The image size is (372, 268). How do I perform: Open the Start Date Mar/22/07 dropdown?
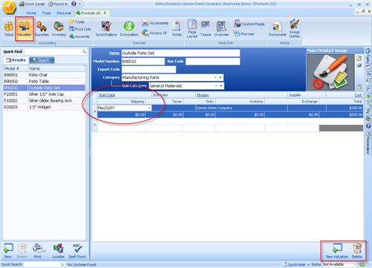tap(149, 108)
